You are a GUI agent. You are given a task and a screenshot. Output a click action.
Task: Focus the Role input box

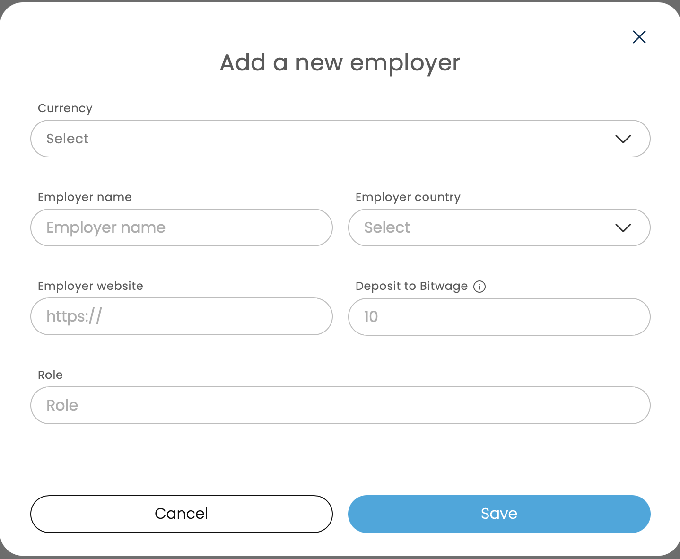[x=340, y=405]
